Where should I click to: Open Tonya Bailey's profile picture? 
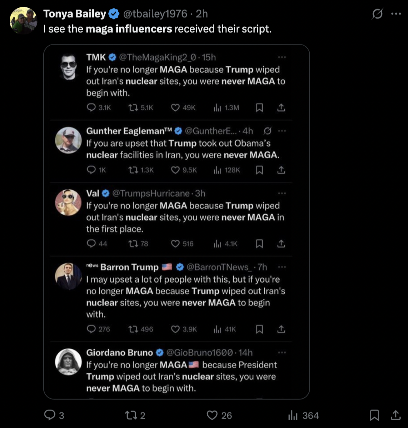point(23,20)
